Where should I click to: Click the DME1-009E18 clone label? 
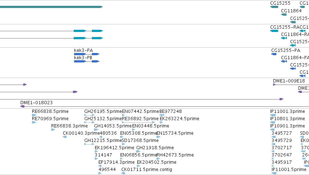click(x=289, y=81)
